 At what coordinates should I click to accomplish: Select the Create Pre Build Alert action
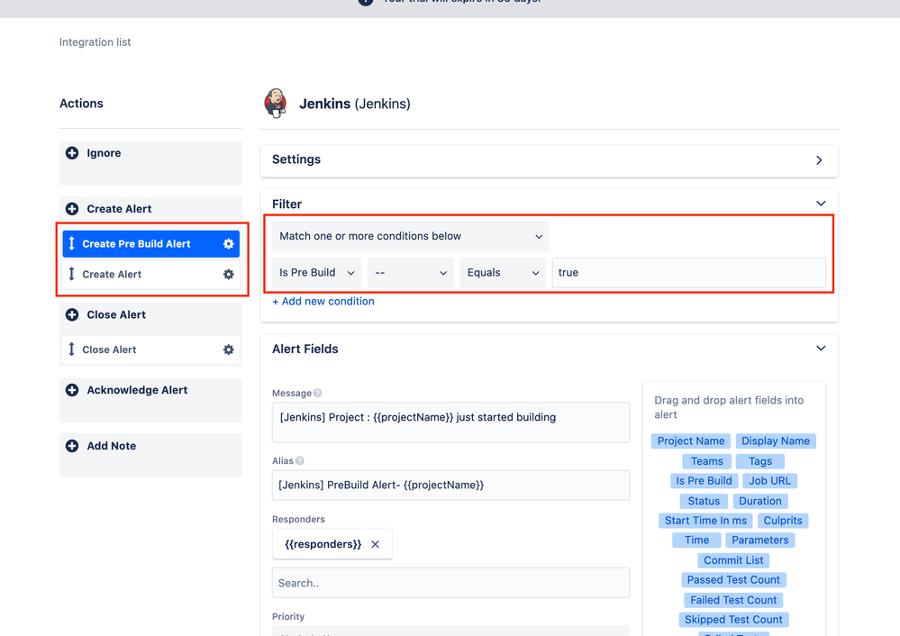151,244
